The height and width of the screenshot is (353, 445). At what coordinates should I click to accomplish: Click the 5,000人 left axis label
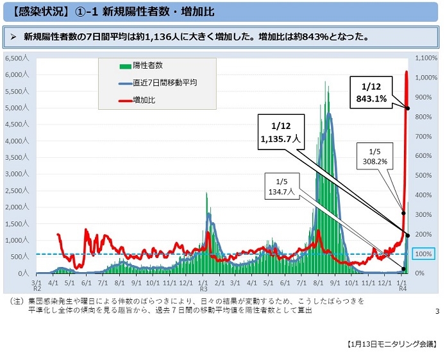click(x=17, y=108)
